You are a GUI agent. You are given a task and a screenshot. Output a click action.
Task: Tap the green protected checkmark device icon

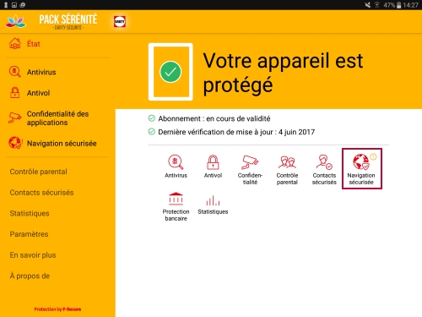tap(170, 72)
